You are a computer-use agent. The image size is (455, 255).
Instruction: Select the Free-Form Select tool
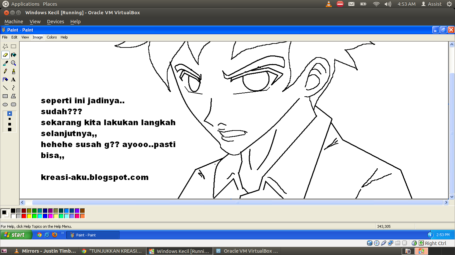click(5, 46)
